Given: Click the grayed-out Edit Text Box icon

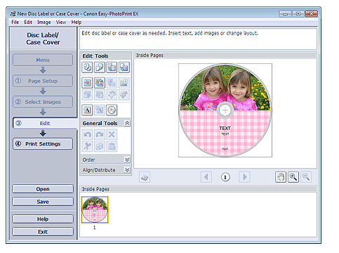Looking at the screenshot, I should pyautogui.click(x=100, y=110).
